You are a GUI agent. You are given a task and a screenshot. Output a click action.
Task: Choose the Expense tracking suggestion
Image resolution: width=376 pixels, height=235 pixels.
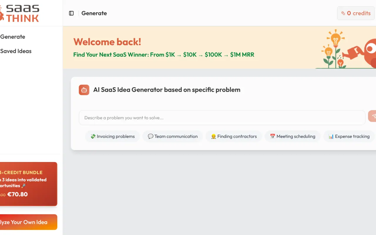349,136
